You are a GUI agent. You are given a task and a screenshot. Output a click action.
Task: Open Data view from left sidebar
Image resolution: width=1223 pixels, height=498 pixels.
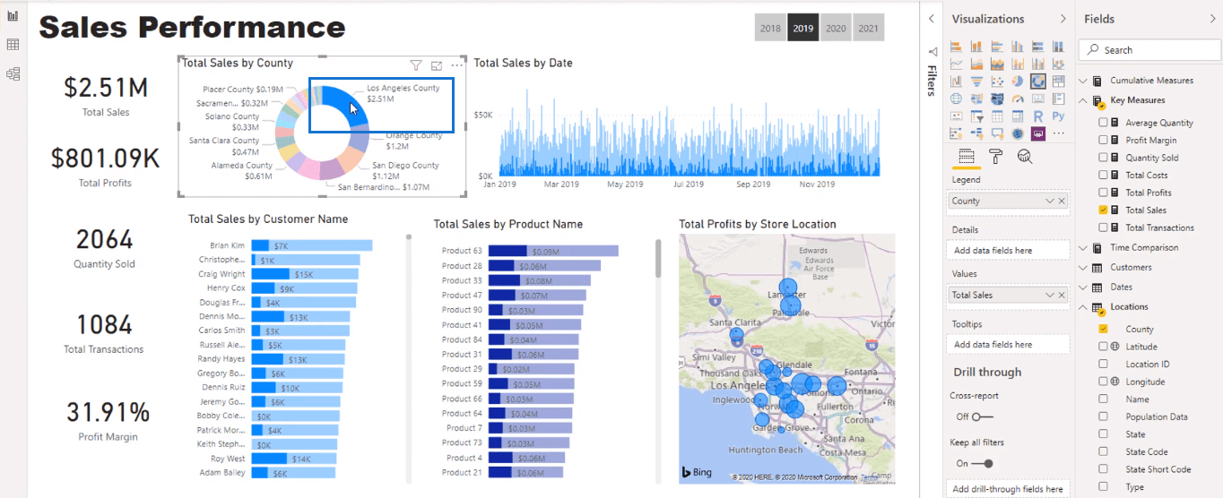coord(13,45)
